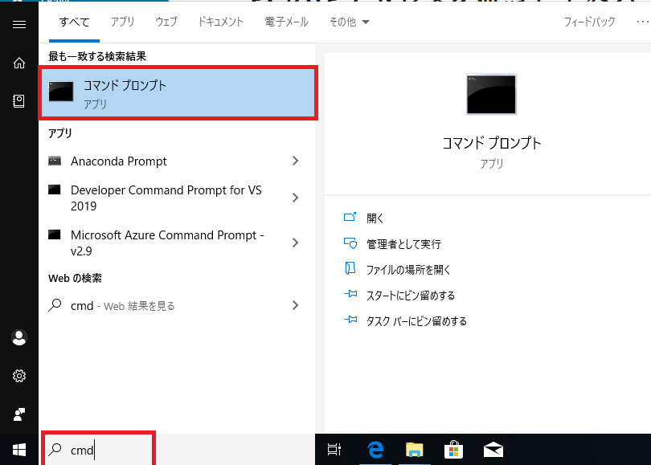Click the タスク バーにピン留めする pin icon
This screenshot has width=651, height=465.
350,320
